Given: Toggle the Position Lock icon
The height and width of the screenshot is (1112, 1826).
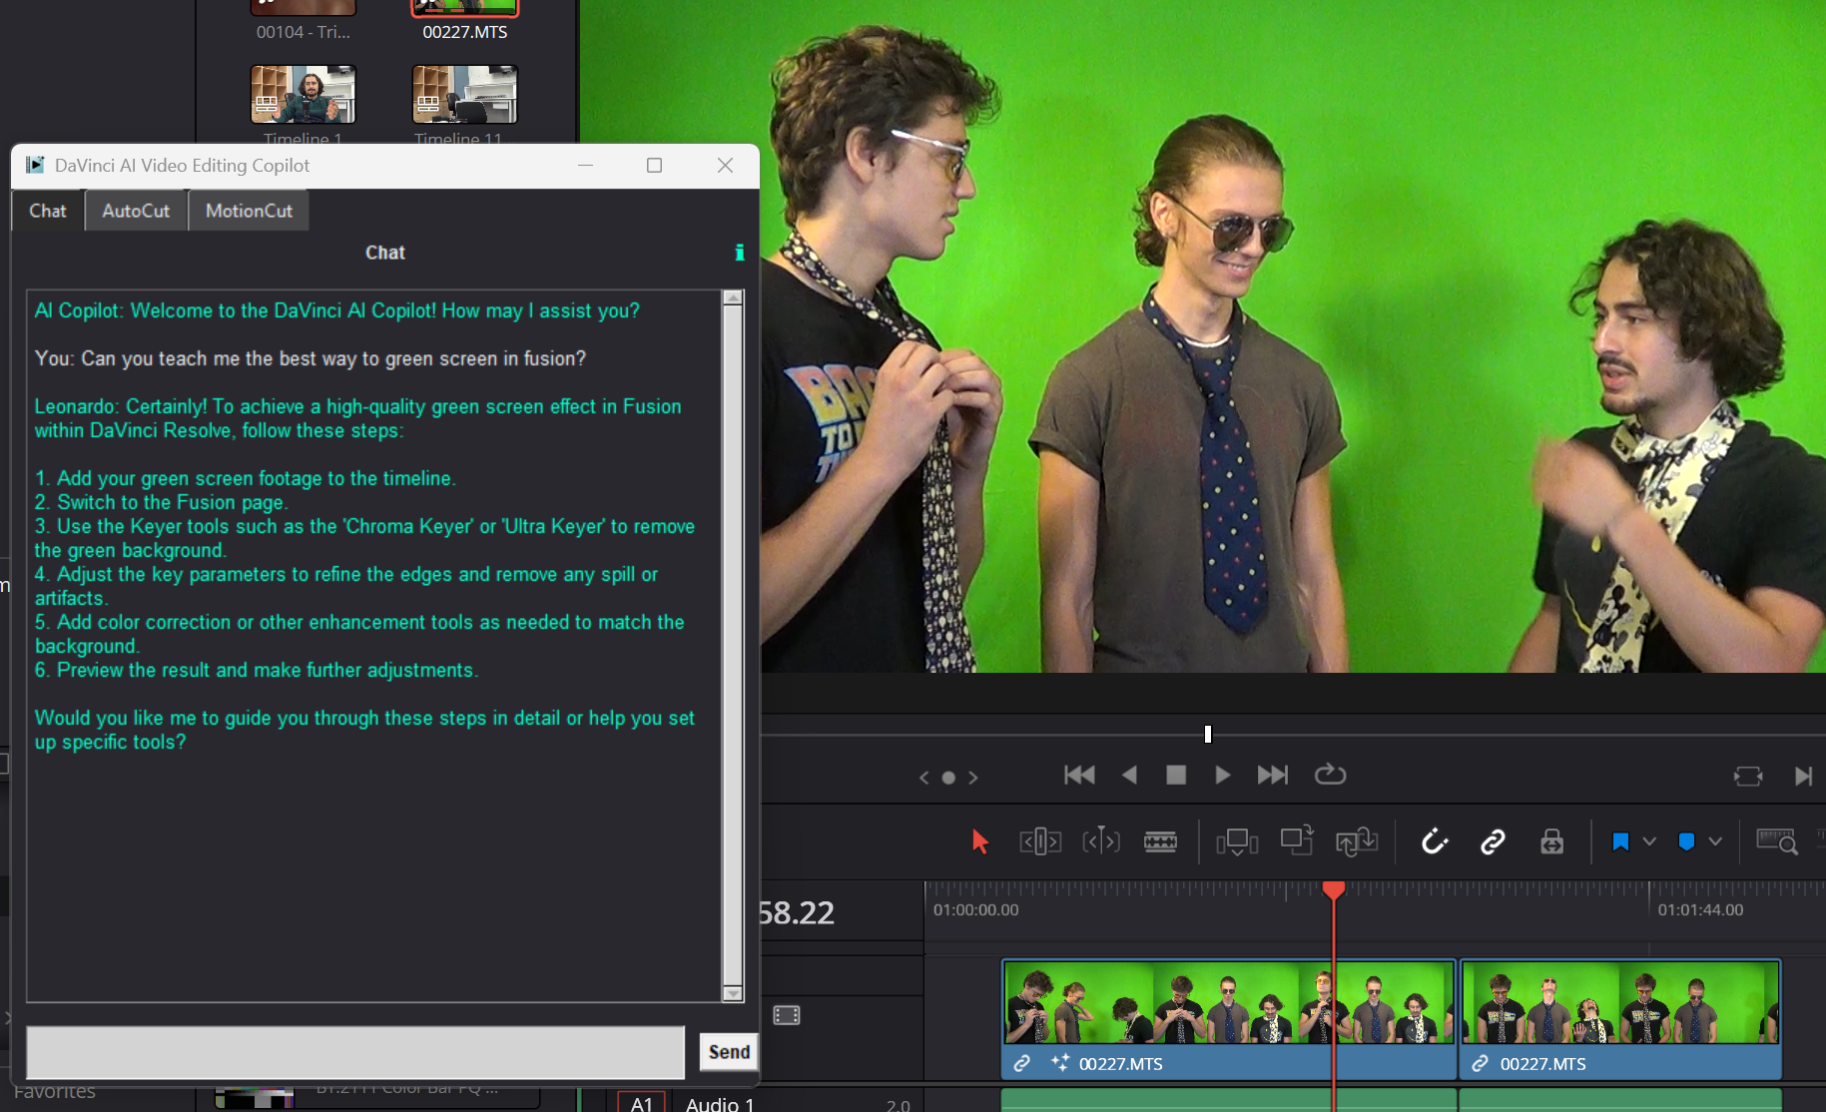Looking at the screenshot, I should (1551, 841).
